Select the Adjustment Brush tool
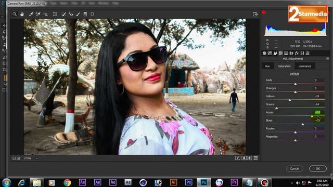Viewport: 333px width, 187px height. (x=78, y=14)
